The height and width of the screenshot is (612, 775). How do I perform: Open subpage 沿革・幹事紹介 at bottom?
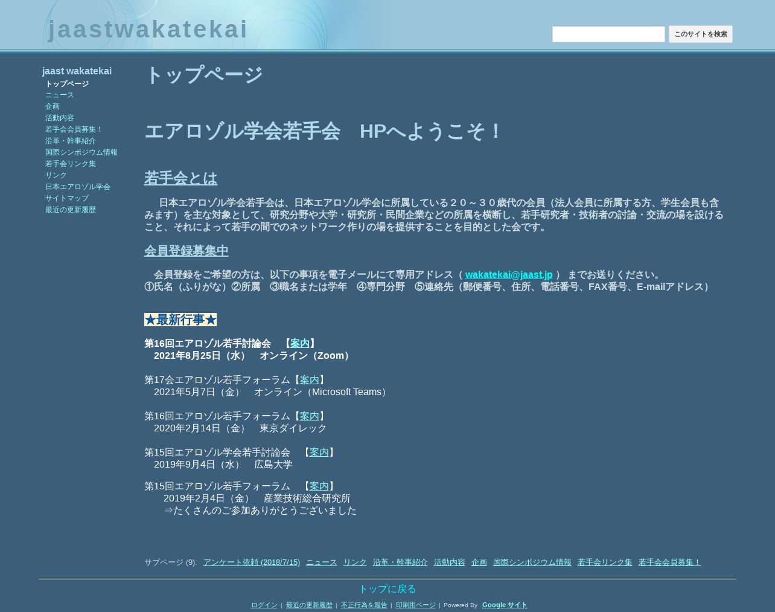tap(400, 562)
